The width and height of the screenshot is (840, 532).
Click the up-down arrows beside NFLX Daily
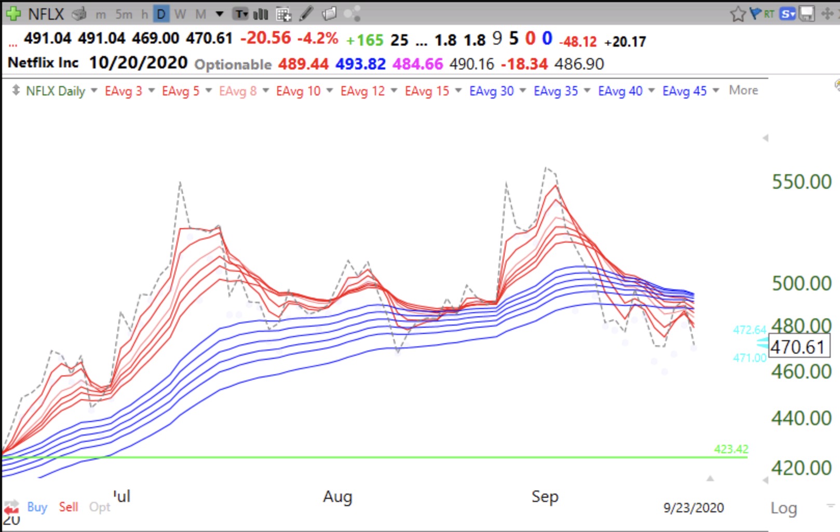16,90
